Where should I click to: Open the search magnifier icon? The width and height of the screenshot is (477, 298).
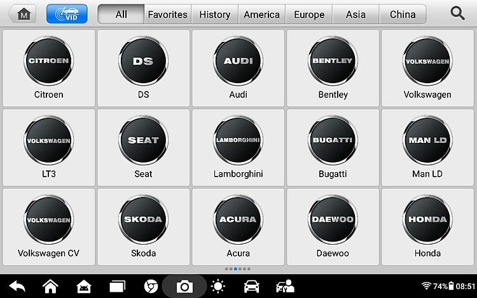tap(457, 14)
